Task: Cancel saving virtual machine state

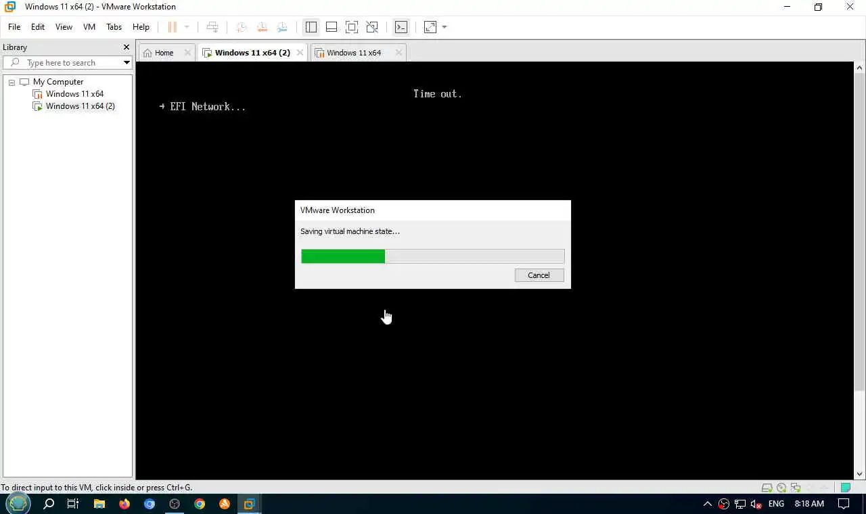Action: point(539,275)
